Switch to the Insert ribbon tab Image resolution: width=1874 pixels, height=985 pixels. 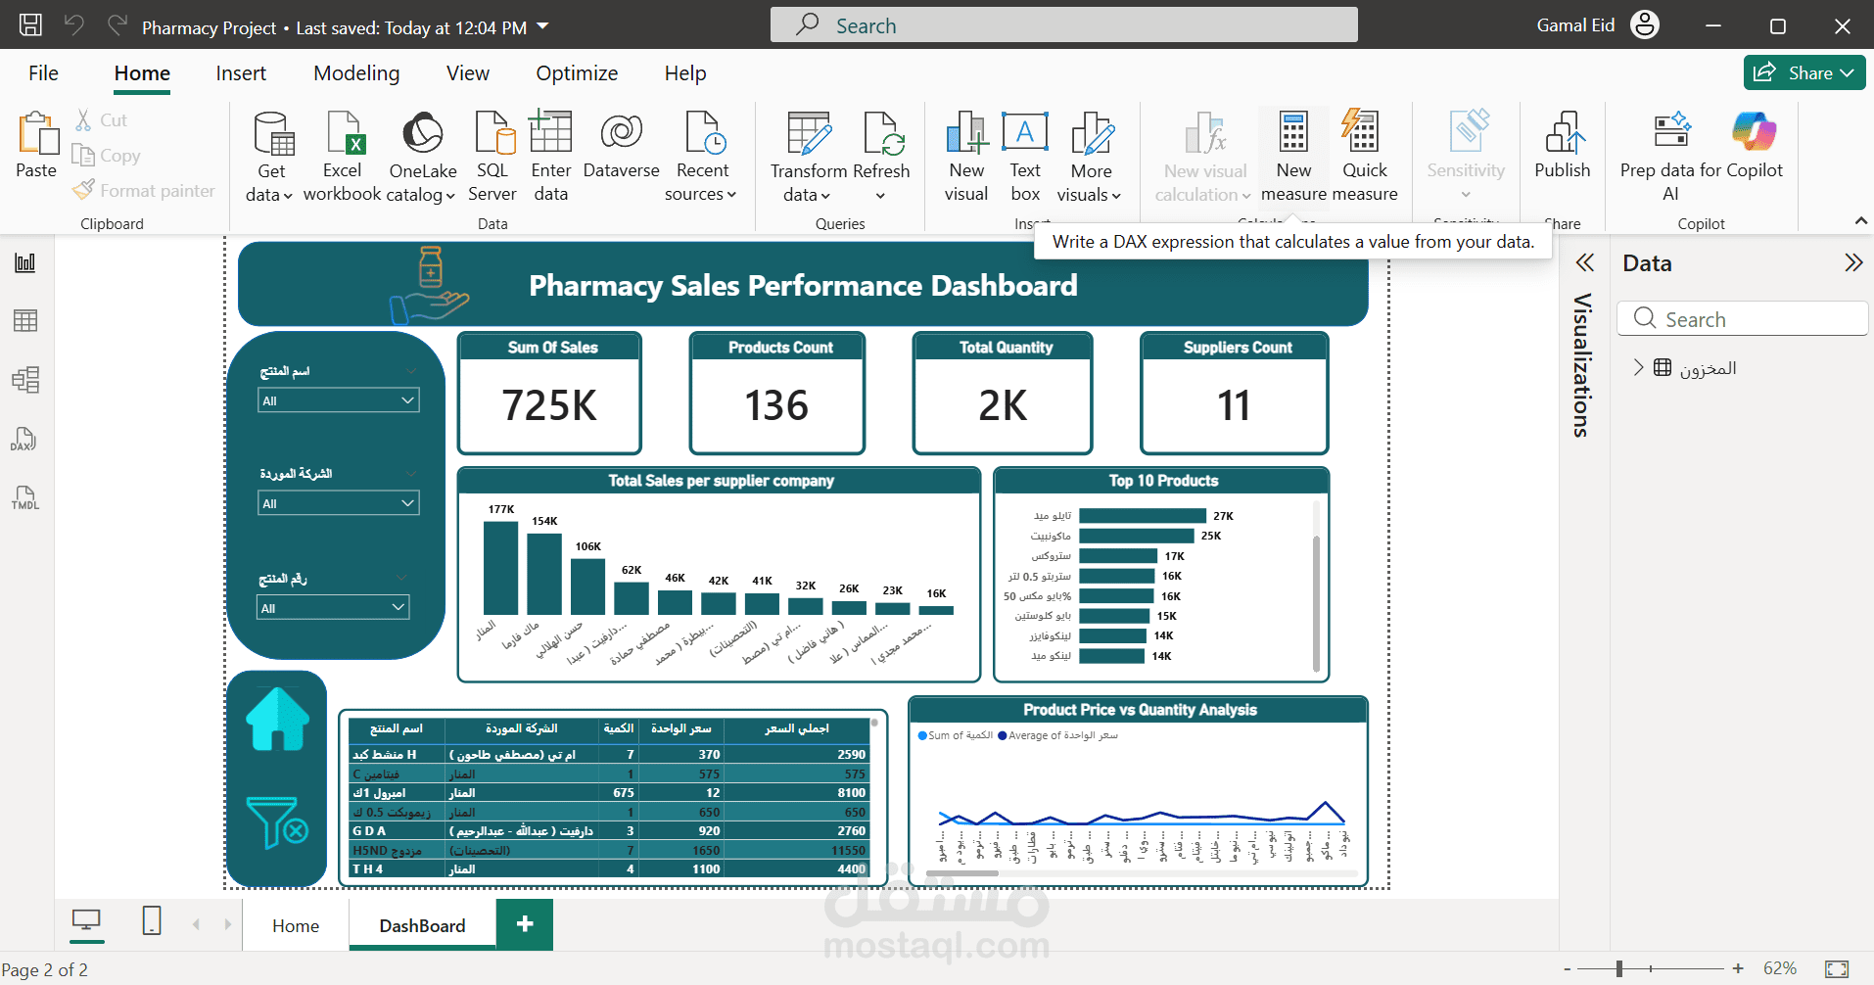tap(241, 73)
